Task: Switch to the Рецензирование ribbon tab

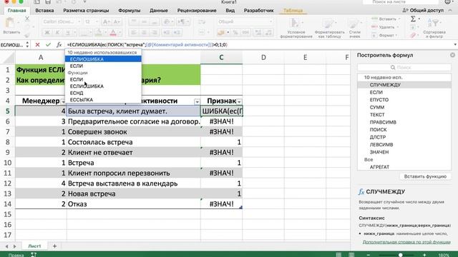Action: coord(197,11)
